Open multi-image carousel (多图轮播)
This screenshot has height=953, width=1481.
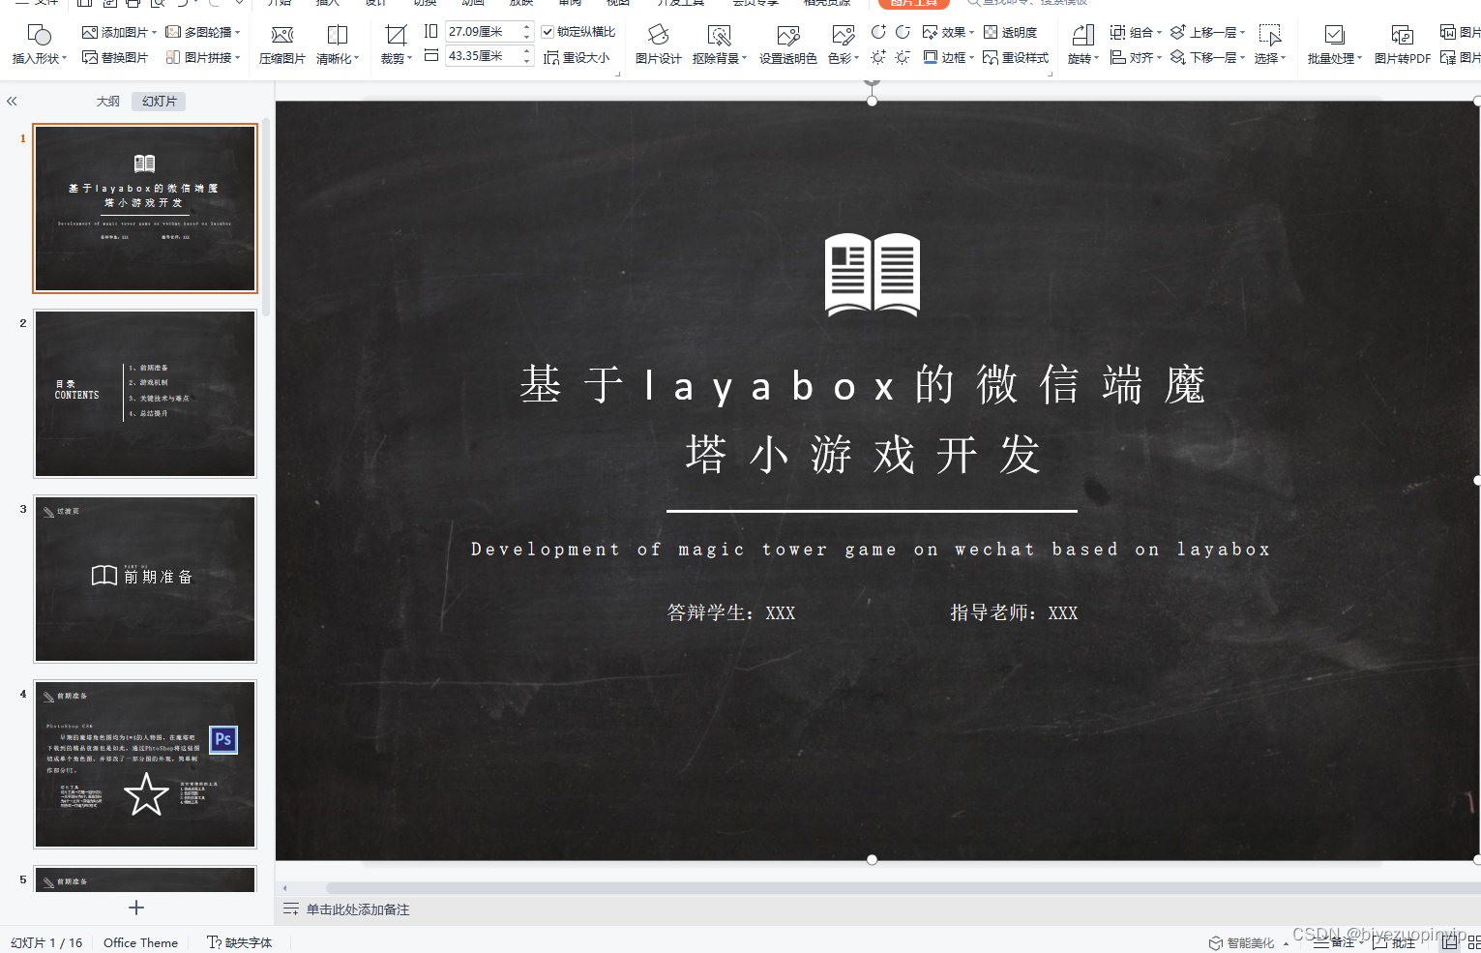coord(202,32)
